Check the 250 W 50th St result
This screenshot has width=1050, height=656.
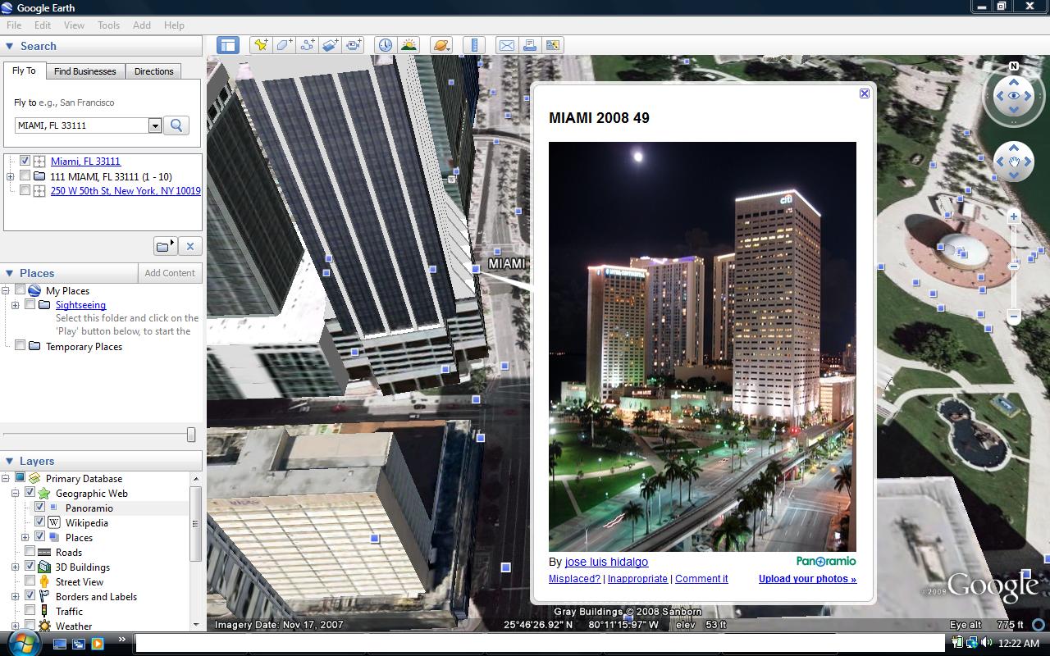(x=25, y=191)
